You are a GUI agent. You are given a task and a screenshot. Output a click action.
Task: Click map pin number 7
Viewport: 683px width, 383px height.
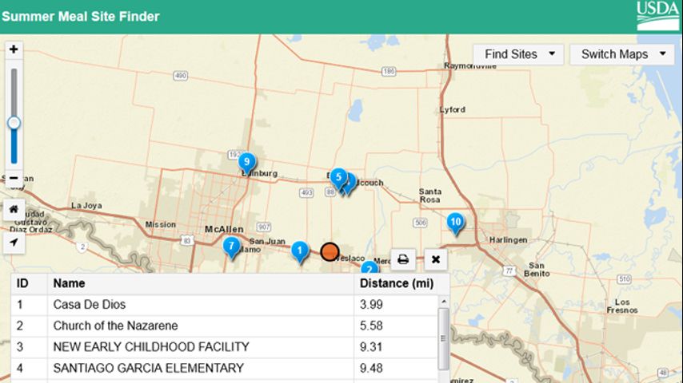click(231, 247)
